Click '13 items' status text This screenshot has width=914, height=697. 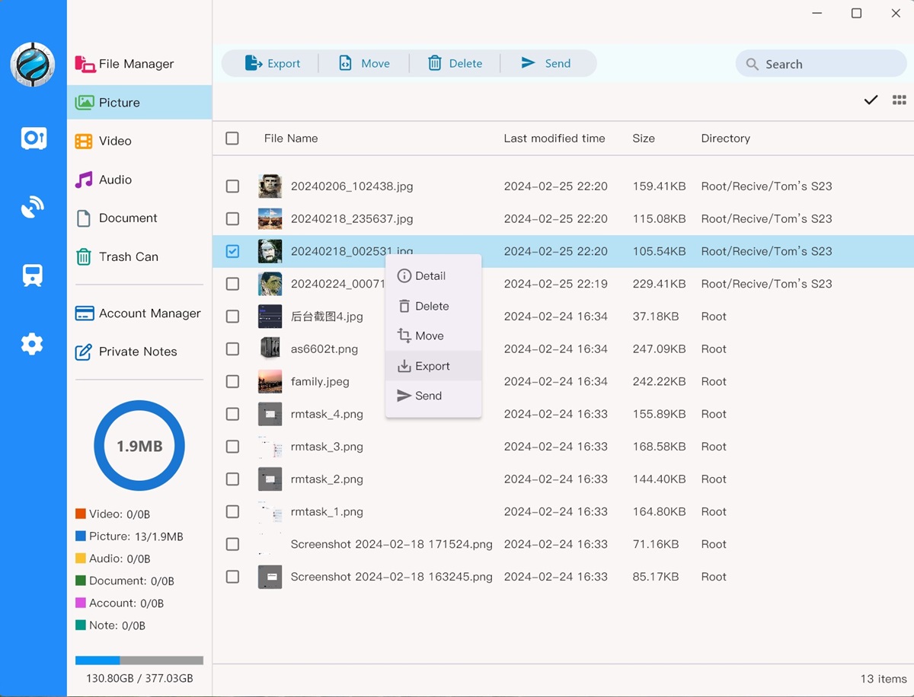(884, 679)
